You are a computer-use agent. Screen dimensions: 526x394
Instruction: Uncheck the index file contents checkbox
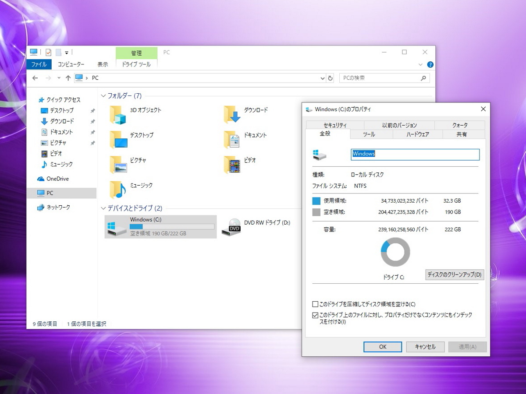(x=315, y=315)
